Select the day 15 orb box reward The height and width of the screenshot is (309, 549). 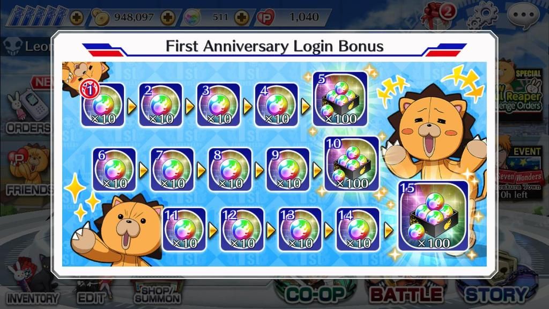pyautogui.click(x=433, y=216)
